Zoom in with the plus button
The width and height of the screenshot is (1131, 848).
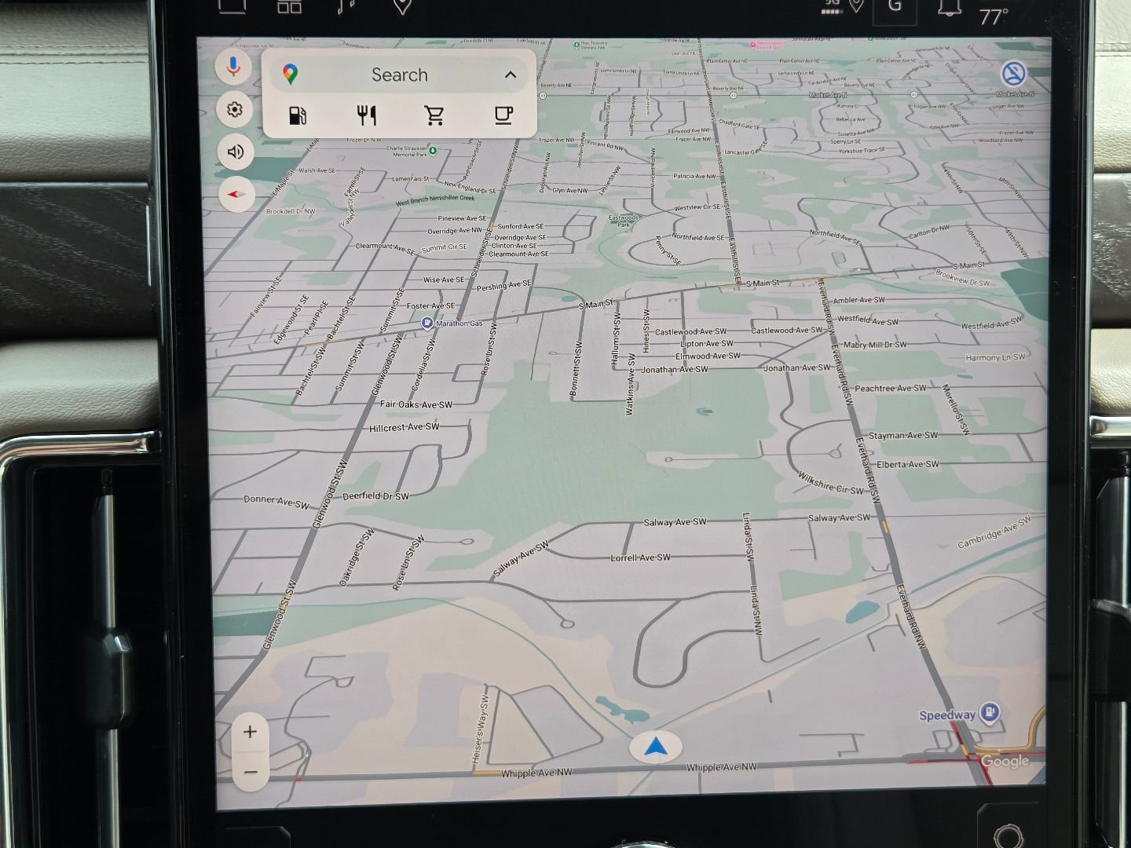(x=250, y=732)
